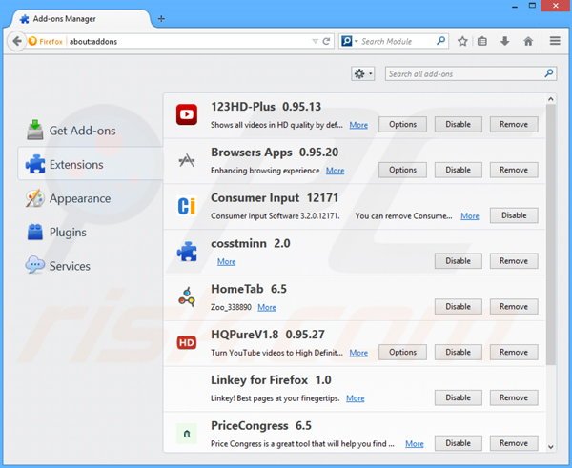Click the HomeTab extension icon
This screenshot has height=468, width=572.
187,297
